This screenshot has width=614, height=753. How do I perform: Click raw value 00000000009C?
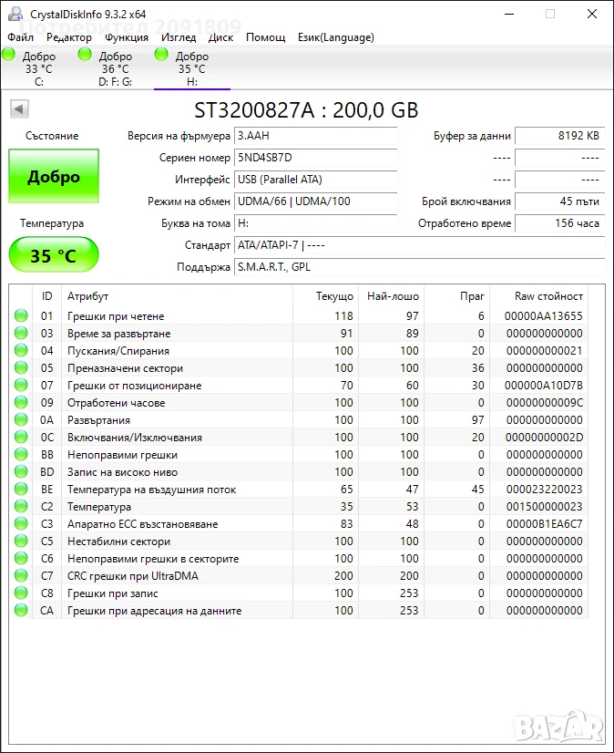coord(545,402)
